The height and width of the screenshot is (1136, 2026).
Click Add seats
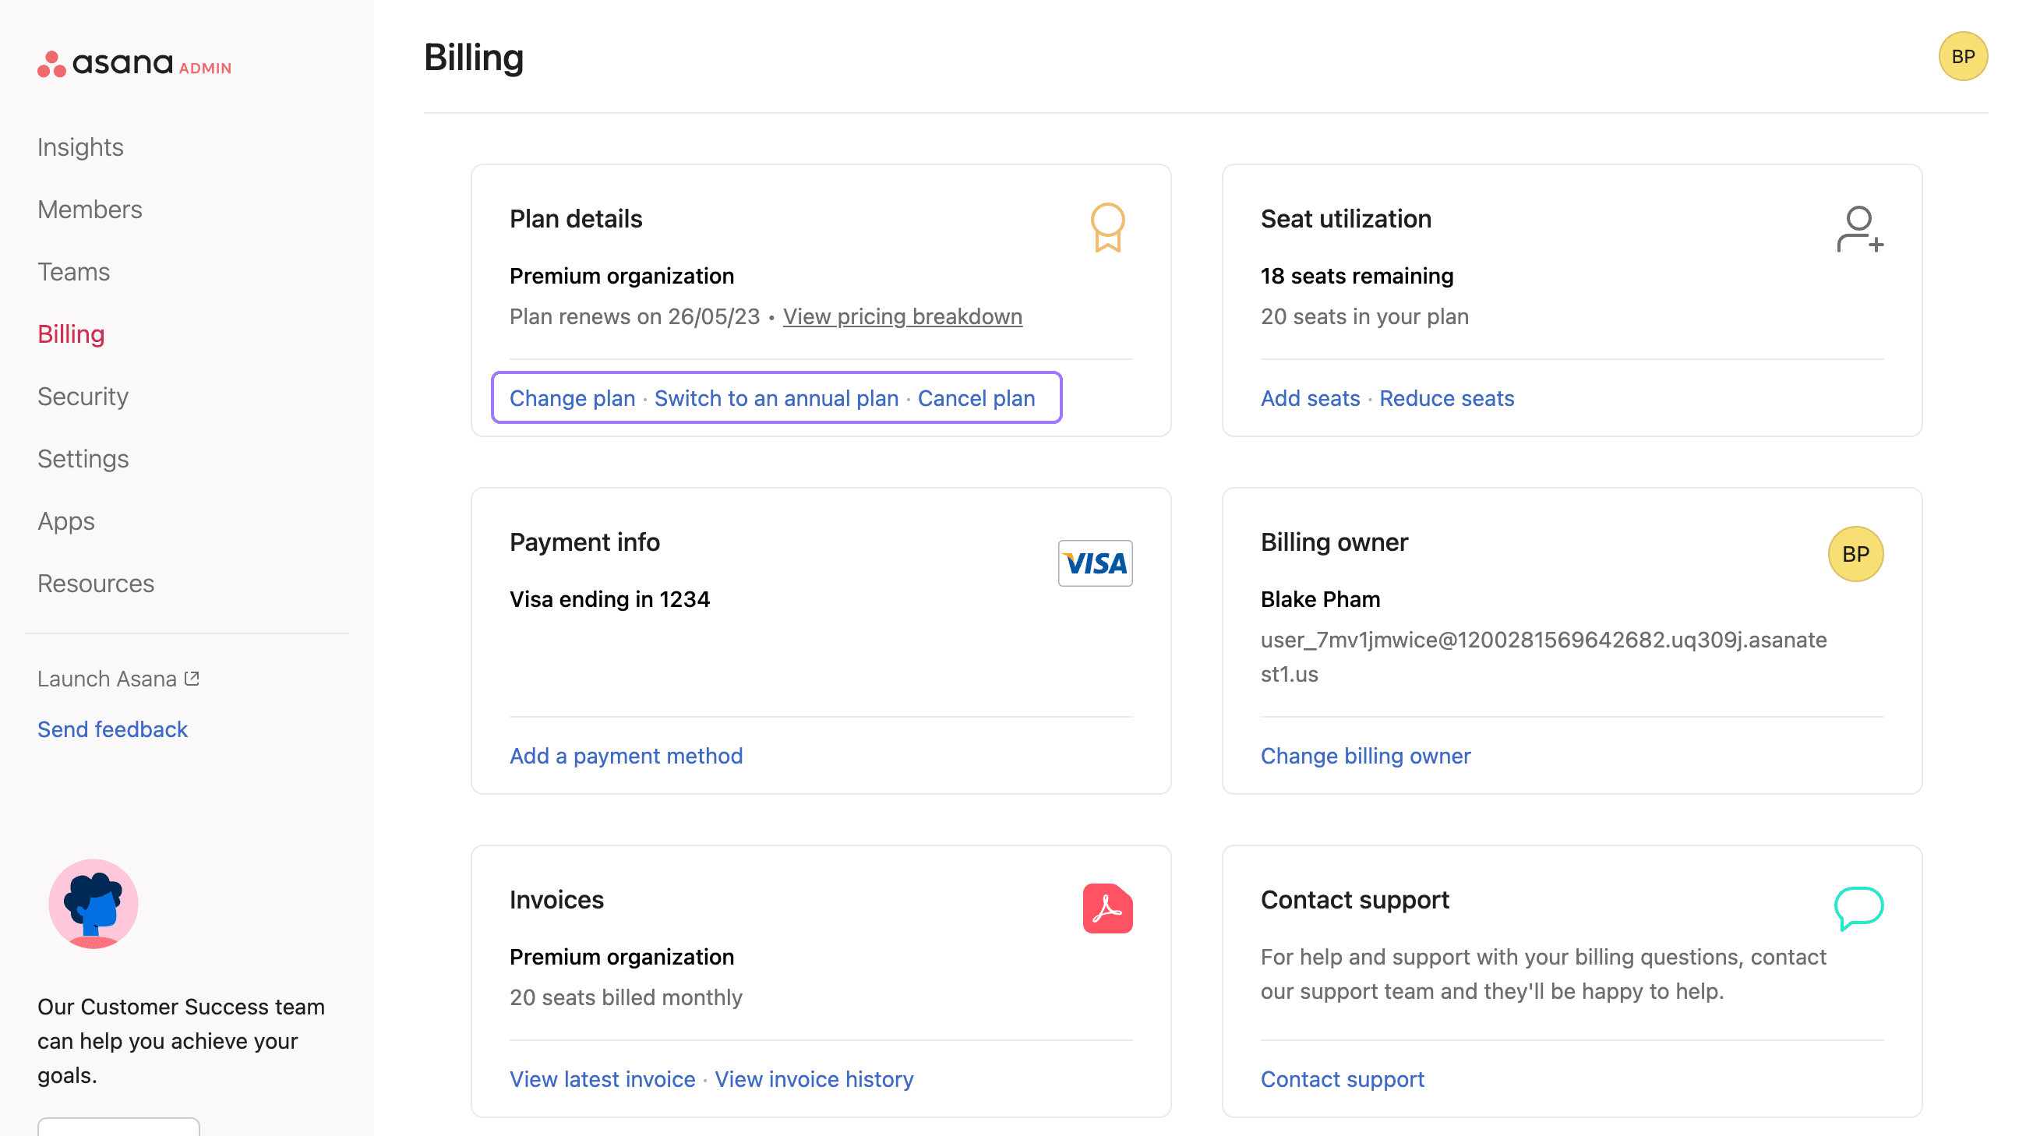[x=1310, y=398]
